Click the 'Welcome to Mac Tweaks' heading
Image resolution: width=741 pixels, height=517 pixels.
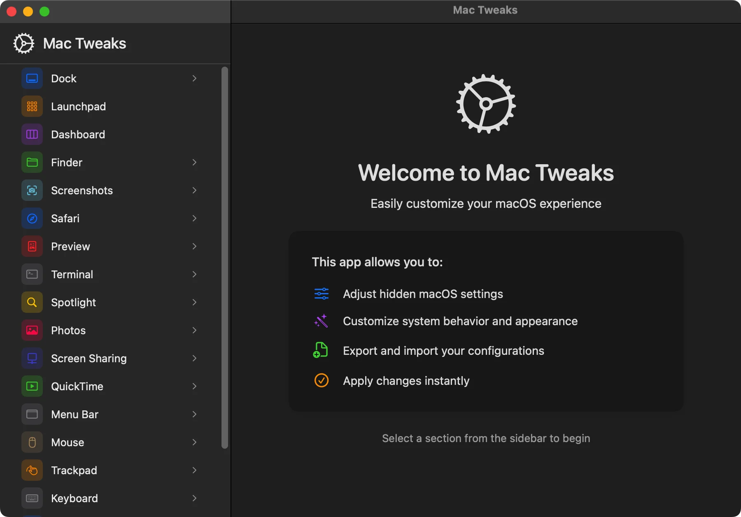[486, 172]
